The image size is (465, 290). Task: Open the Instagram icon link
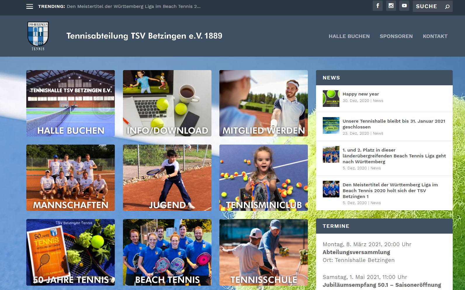point(391,6)
